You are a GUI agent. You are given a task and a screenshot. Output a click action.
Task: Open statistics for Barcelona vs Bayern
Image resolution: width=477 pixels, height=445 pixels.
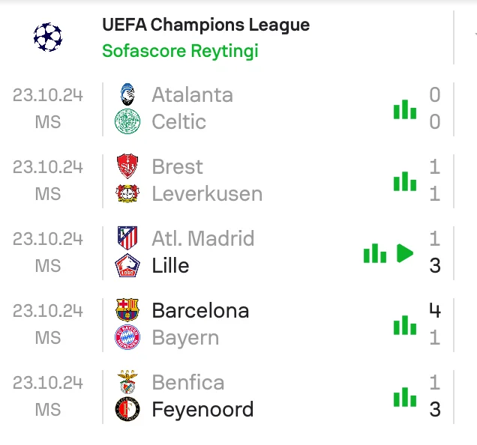tap(405, 325)
